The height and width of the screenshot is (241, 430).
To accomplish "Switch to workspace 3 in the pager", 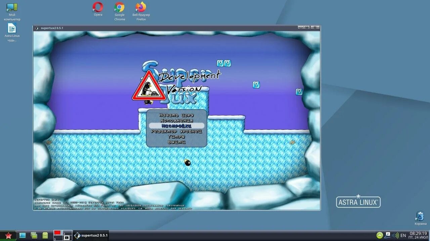I will click(58, 238).
